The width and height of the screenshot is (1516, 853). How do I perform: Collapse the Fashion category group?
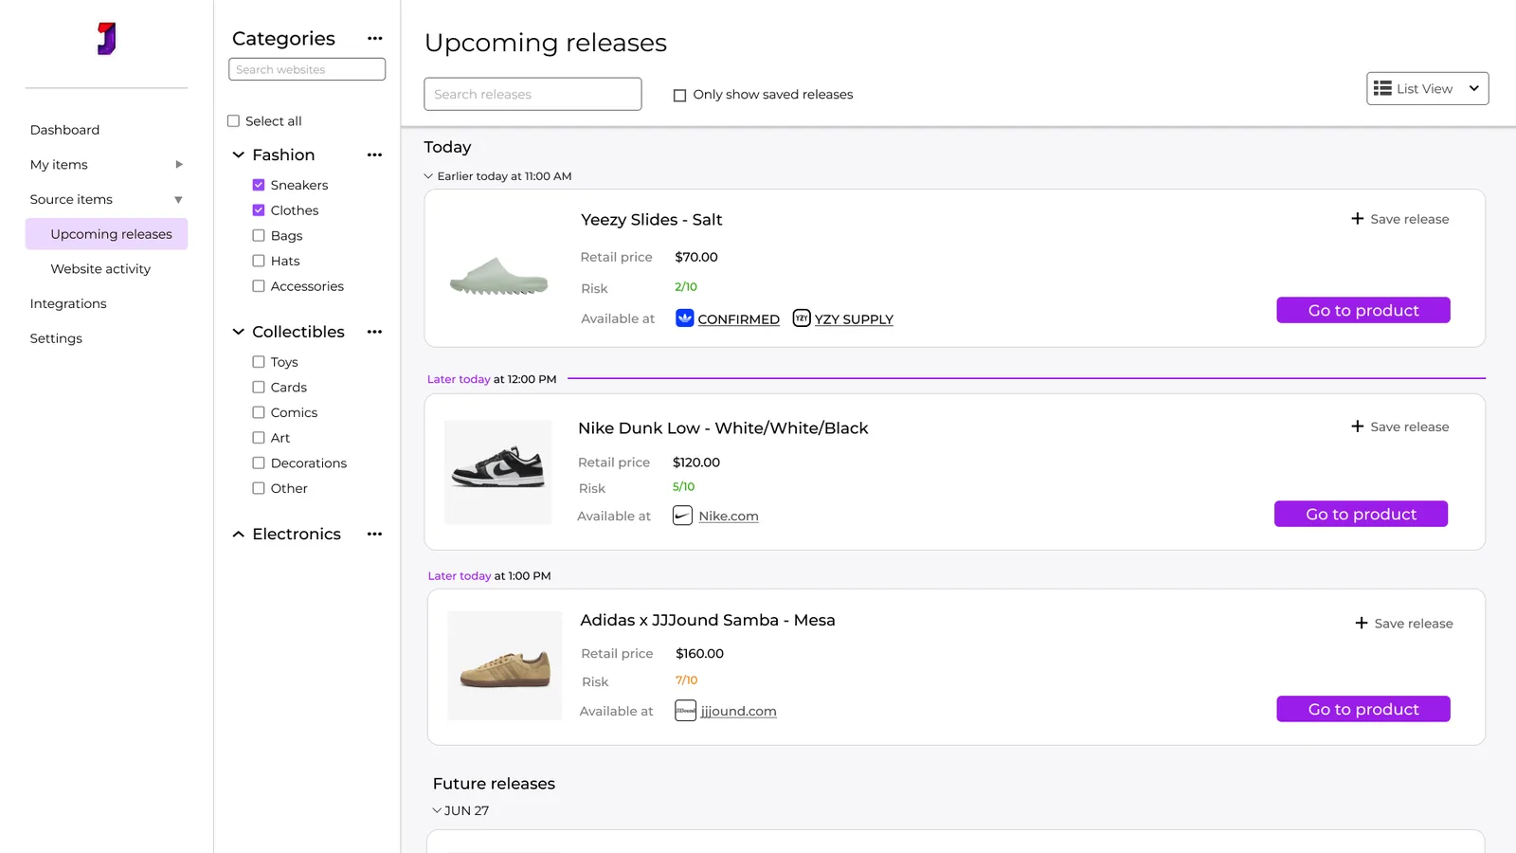click(239, 154)
